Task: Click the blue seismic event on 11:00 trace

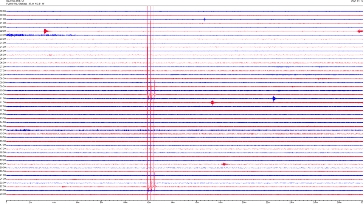Action: tap(275, 99)
